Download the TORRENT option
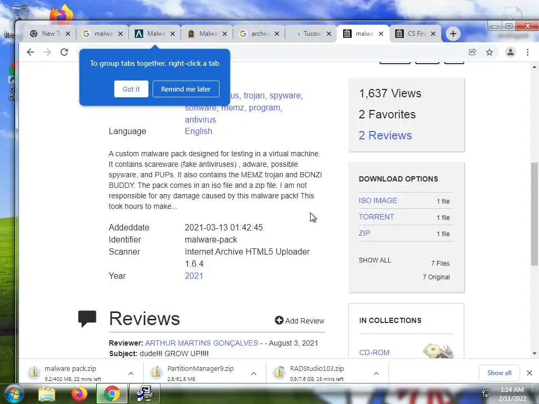The image size is (539, 404). (x=376, y=217)
